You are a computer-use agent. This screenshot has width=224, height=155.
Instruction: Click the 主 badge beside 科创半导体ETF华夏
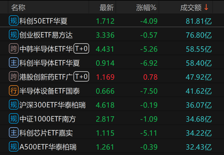tap(14, 62)
